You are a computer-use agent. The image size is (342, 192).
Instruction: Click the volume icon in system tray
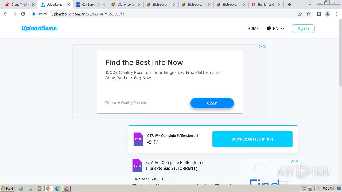(x=304, y=189)
